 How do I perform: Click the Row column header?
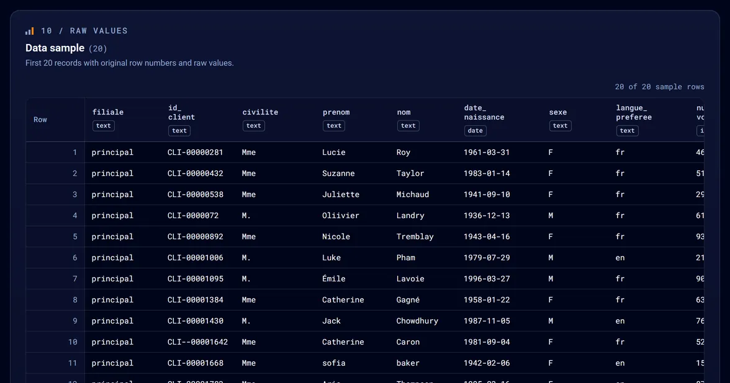tap(40, 120)
